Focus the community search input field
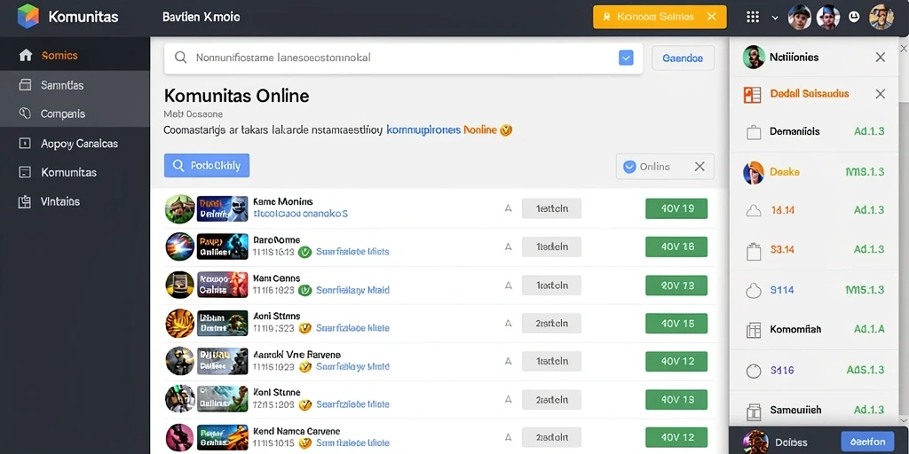Image resolution: width=909 pixels, height=454 pixels. (x=404, y=58)
